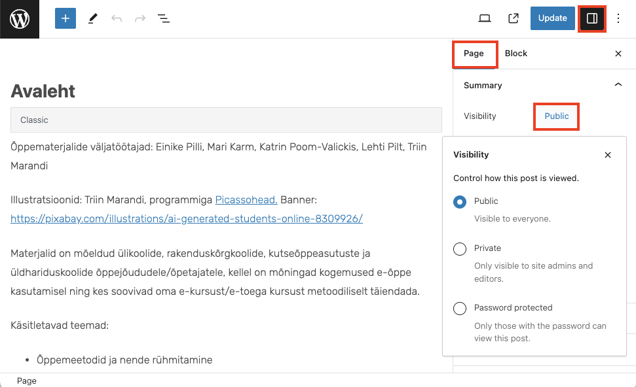Select the Private visibility option

pos(460,248)
